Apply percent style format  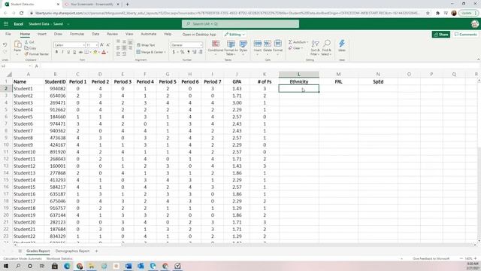[182, 52]
